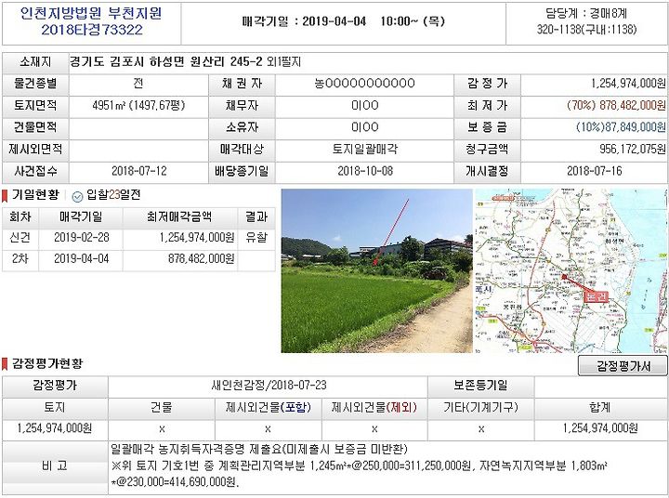The height and width of the screenshot is (498, 669).
Task: Open the property site photo thumbnail
Action: 376,270
